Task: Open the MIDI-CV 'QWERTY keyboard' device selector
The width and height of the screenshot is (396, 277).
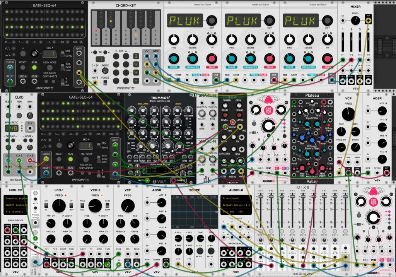Action: pos(15,205)
